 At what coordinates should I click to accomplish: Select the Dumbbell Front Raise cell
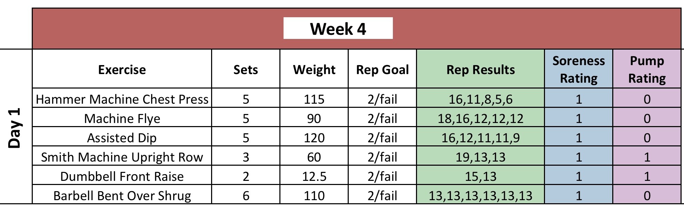(122, 176)
